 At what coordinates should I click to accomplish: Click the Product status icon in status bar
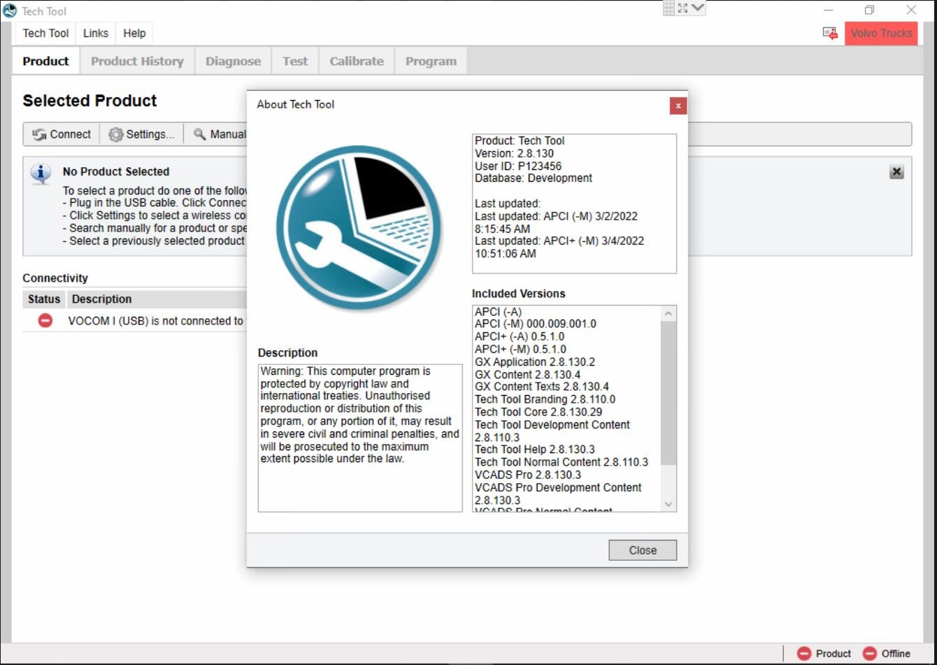click(x=804, y=653)
